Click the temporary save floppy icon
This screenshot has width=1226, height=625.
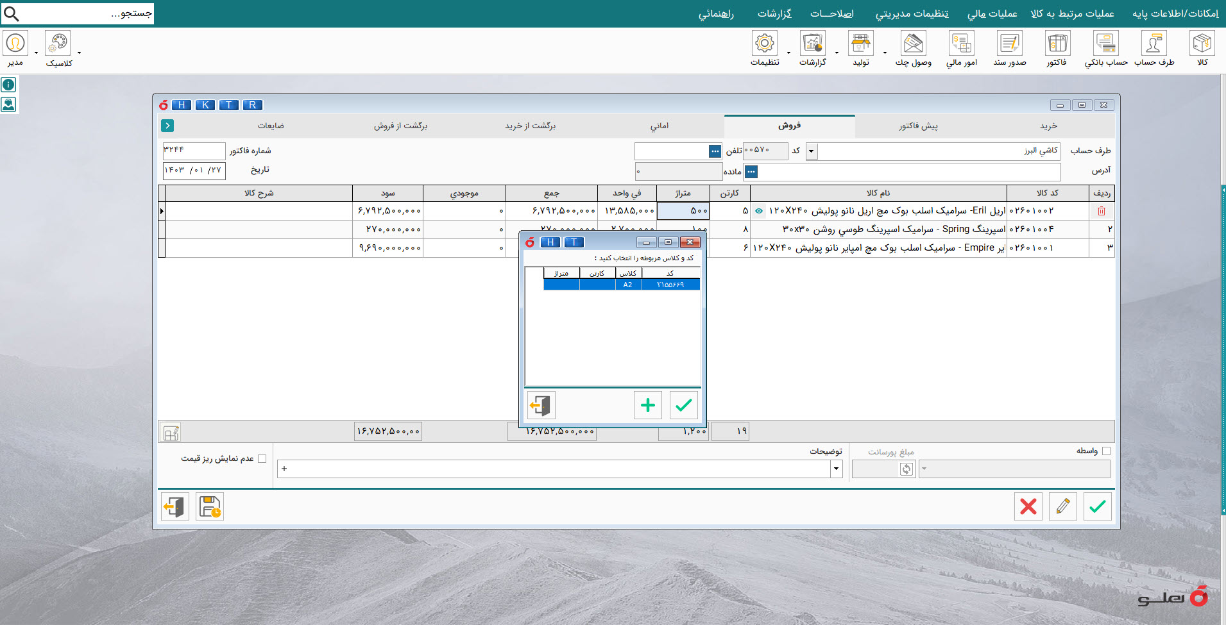[210, 506]
